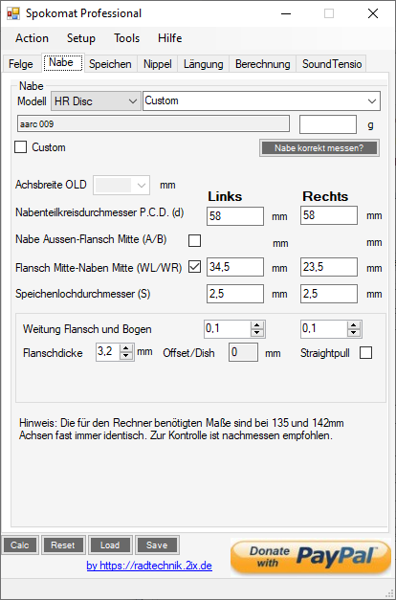Click the left P.C.D. input field
The height and width of the screenshot is (600, 396).
coord(235,216)
